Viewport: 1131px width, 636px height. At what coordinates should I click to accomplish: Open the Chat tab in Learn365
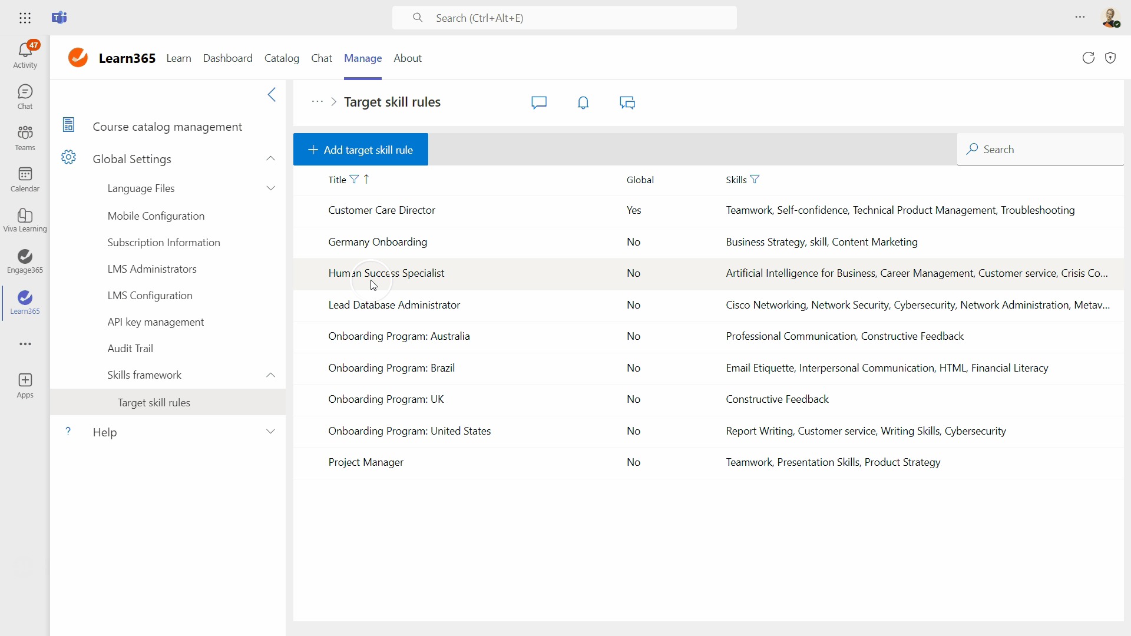point(322,58)
